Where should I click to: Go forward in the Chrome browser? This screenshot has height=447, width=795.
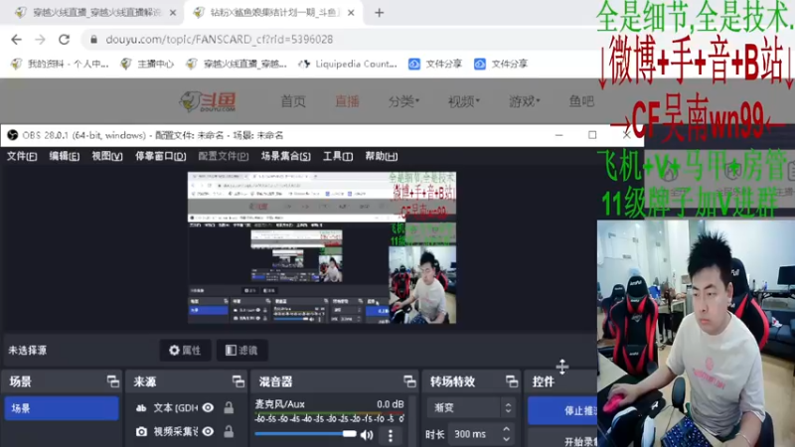click(x=40, y=40)
